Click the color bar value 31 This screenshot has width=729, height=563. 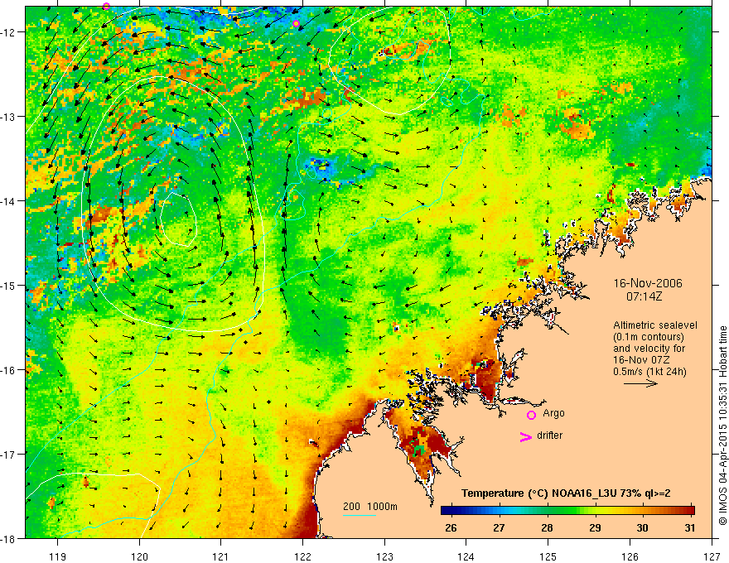coord(690,528)
